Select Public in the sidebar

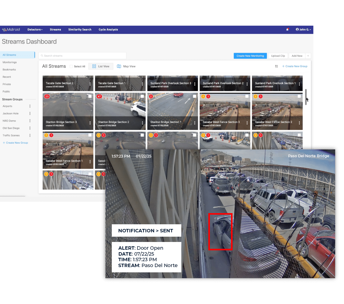(x=6, y=92)
